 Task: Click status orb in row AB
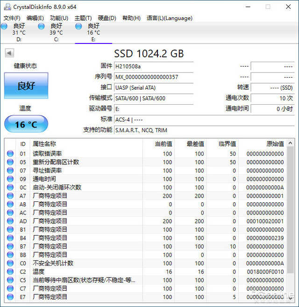click(10, 204)
